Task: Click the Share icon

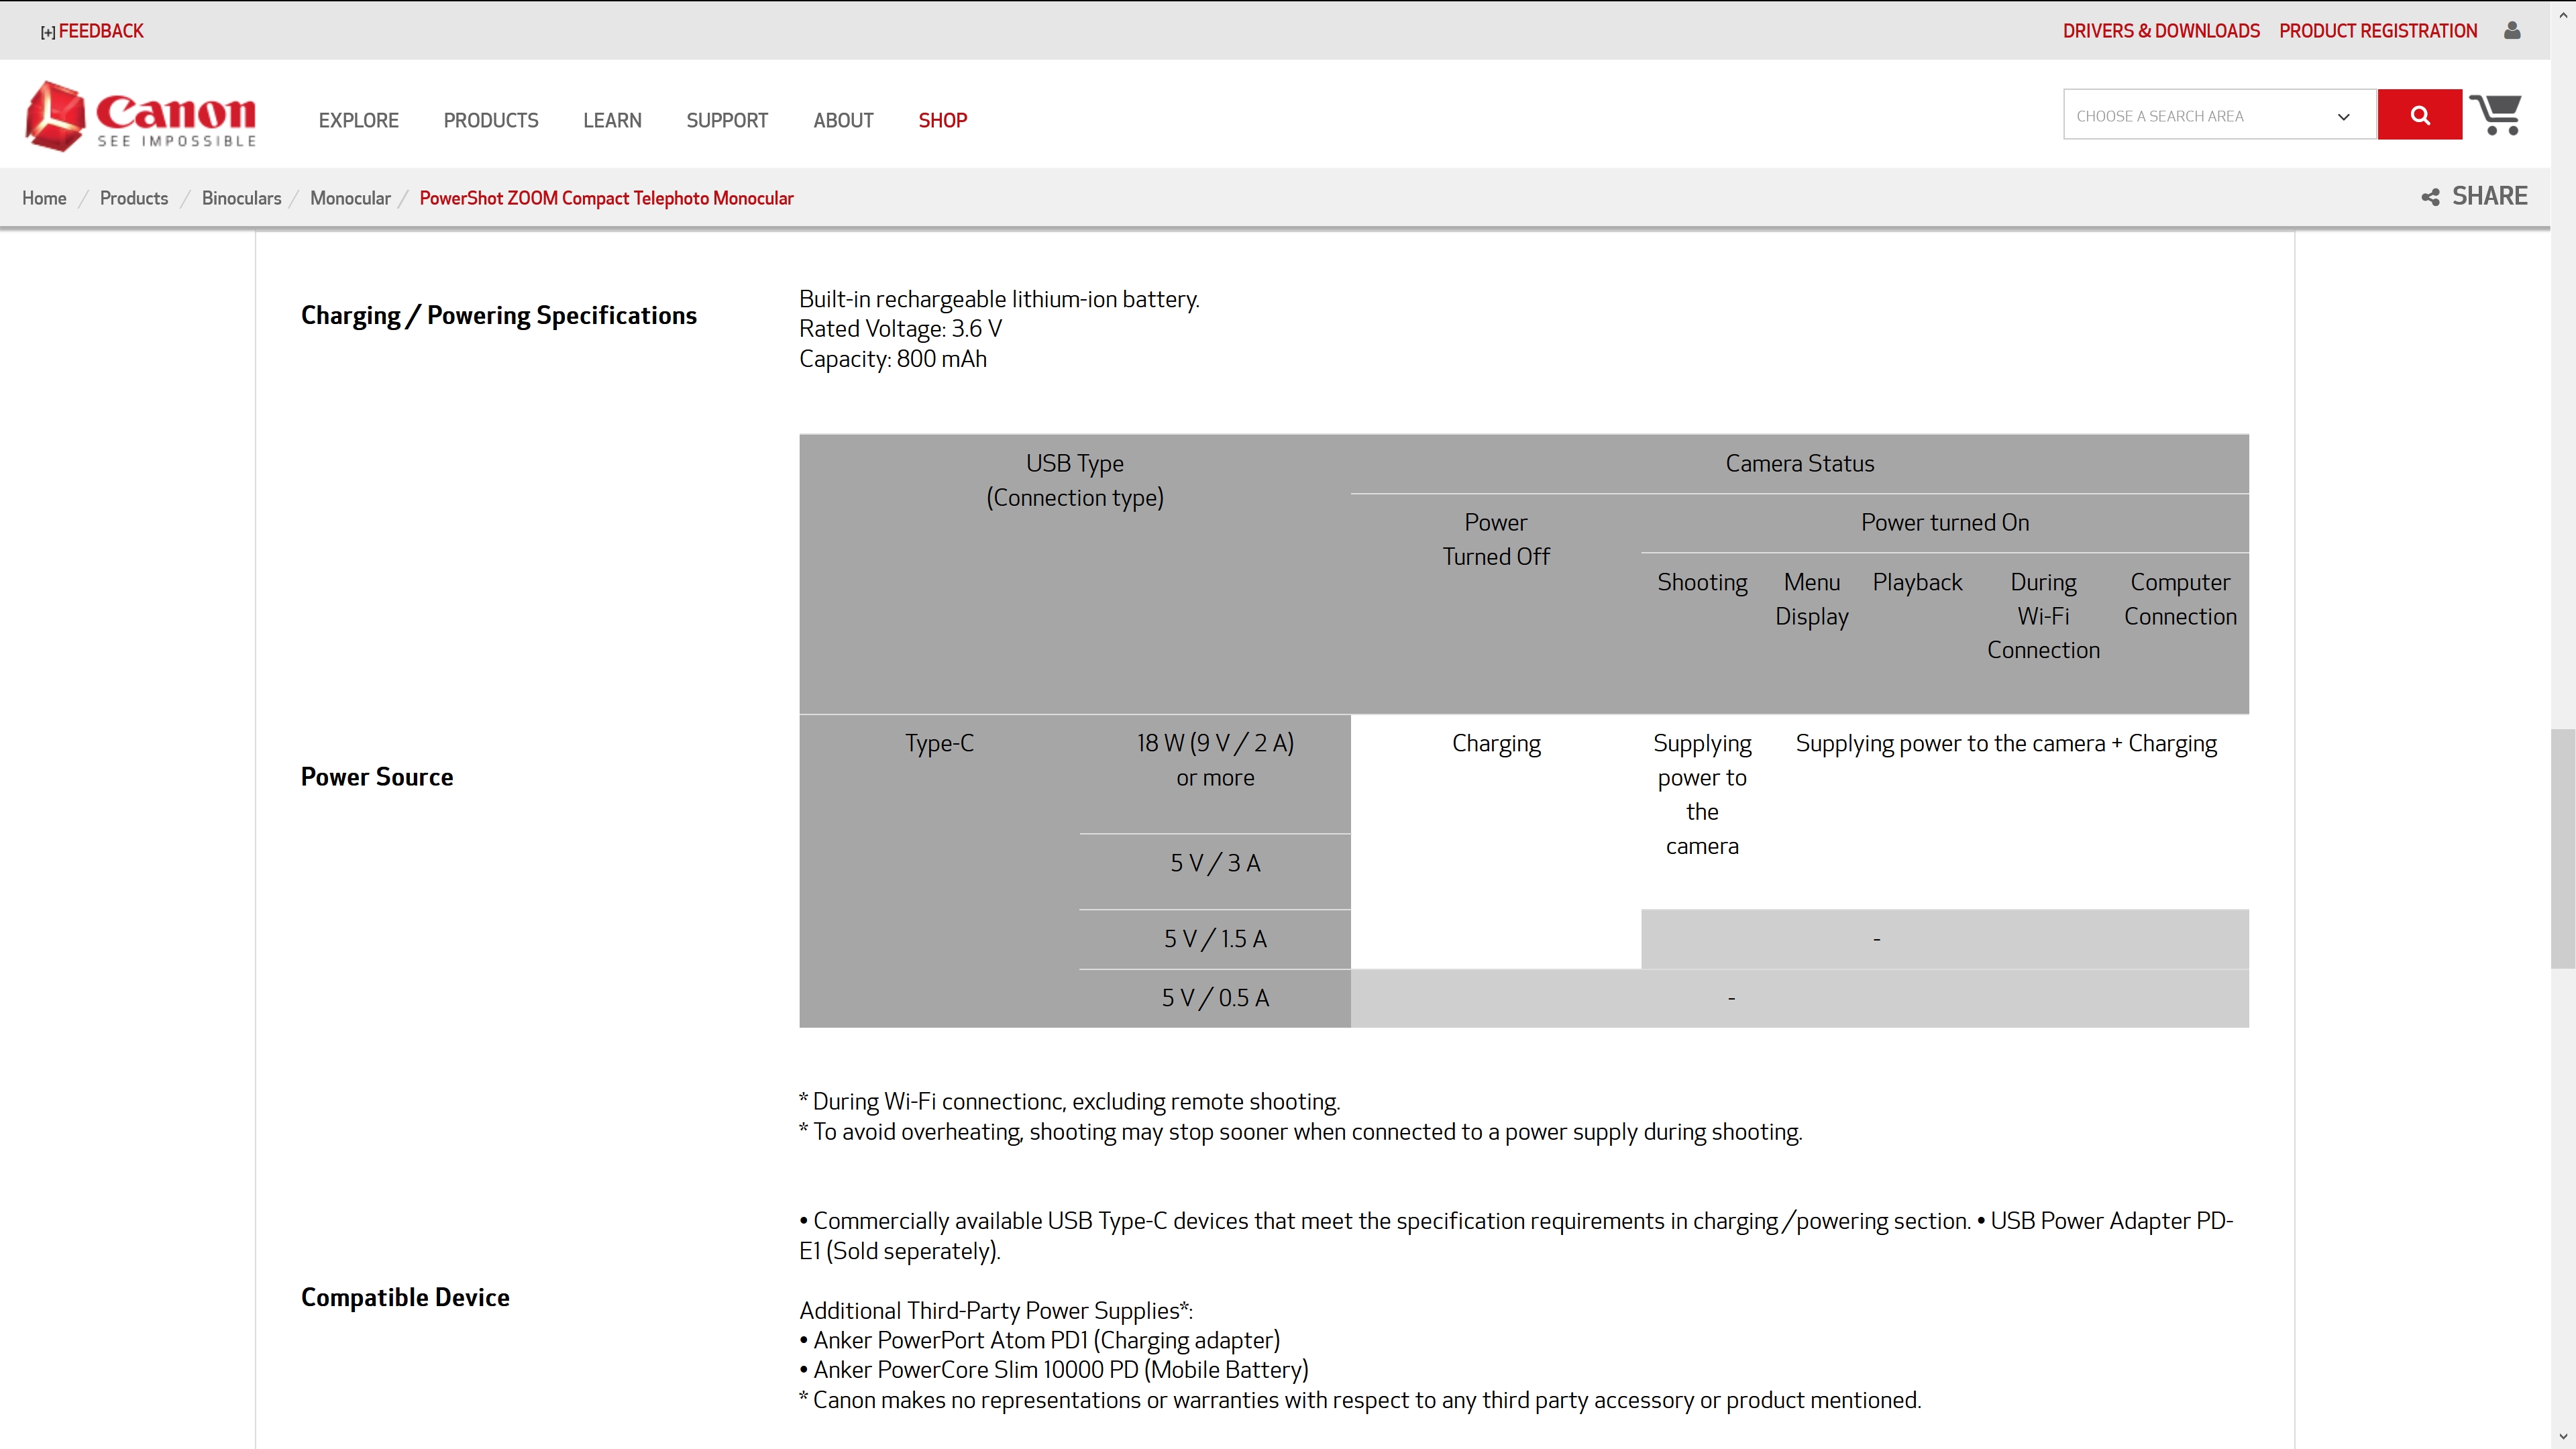Action: tap(2430, 197)
